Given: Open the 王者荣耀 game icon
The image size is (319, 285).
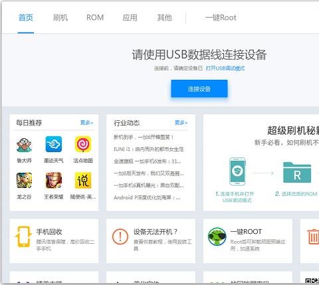Looking at the screenshot, I should [53, 180].
